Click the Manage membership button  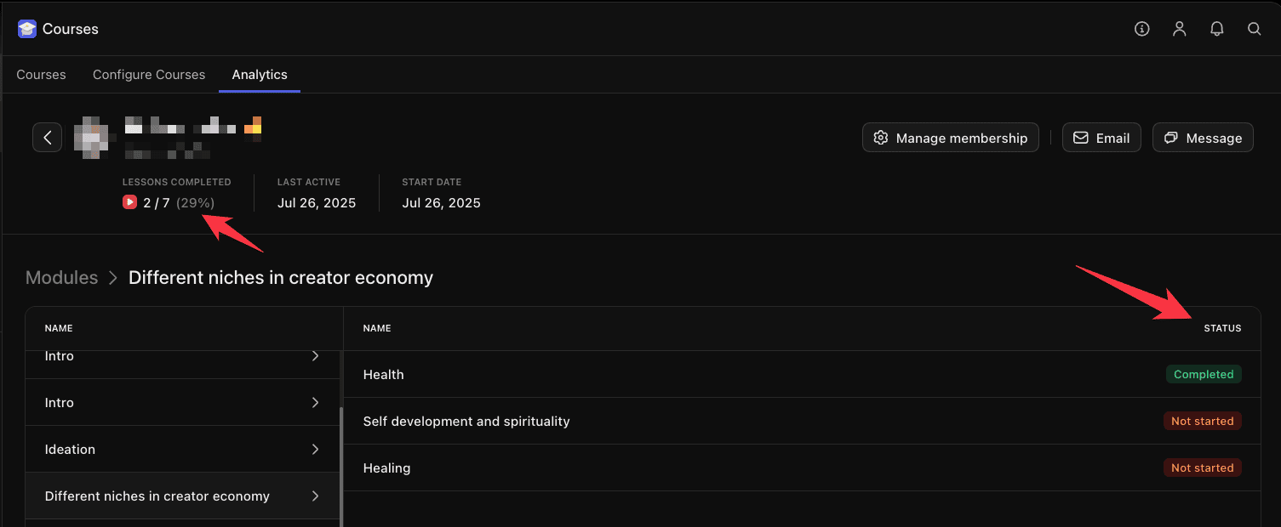(x=950, y=137)
